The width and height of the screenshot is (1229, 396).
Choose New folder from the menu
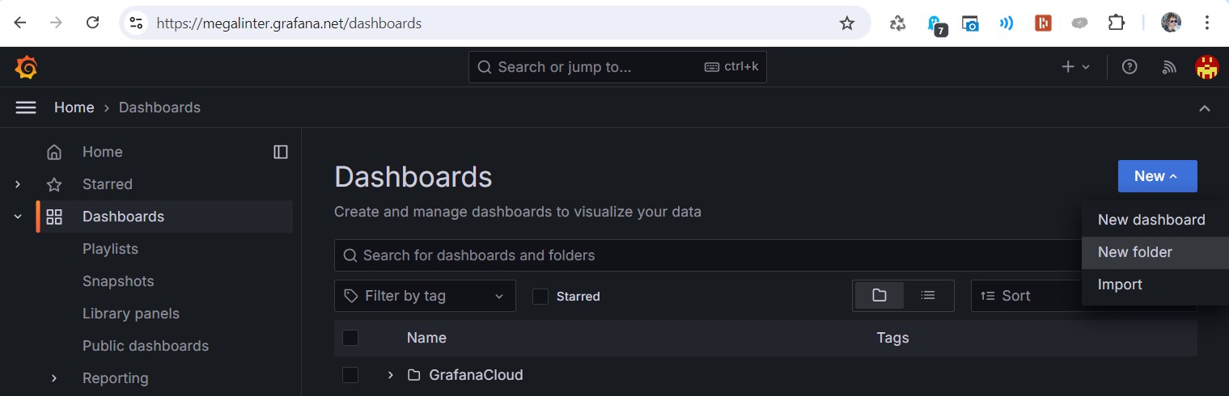click(1134, 252)
